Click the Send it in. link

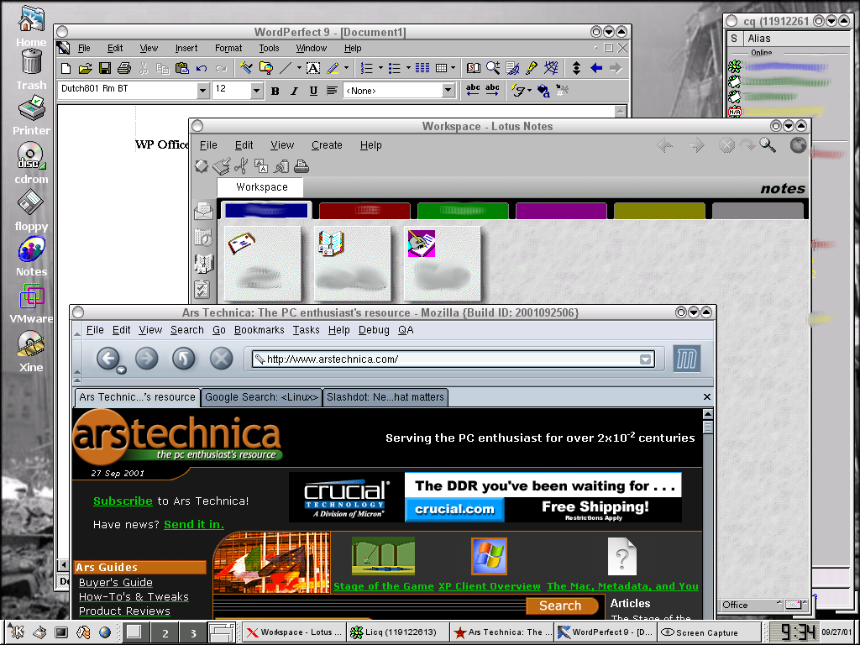coord(194,524)
